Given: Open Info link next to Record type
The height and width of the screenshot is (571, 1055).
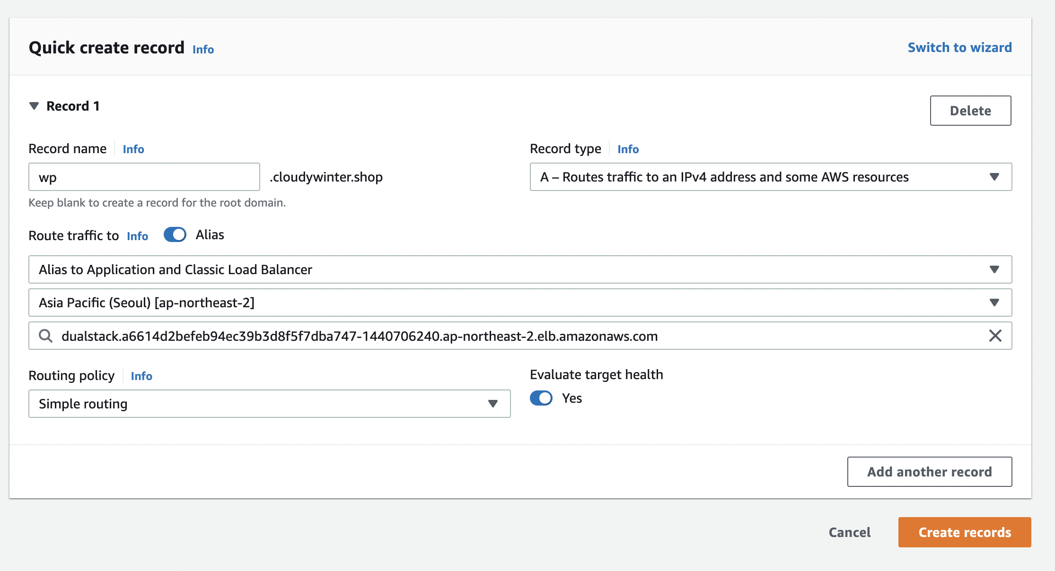Looking at the screenshot, I should click(x=628, y=149).
